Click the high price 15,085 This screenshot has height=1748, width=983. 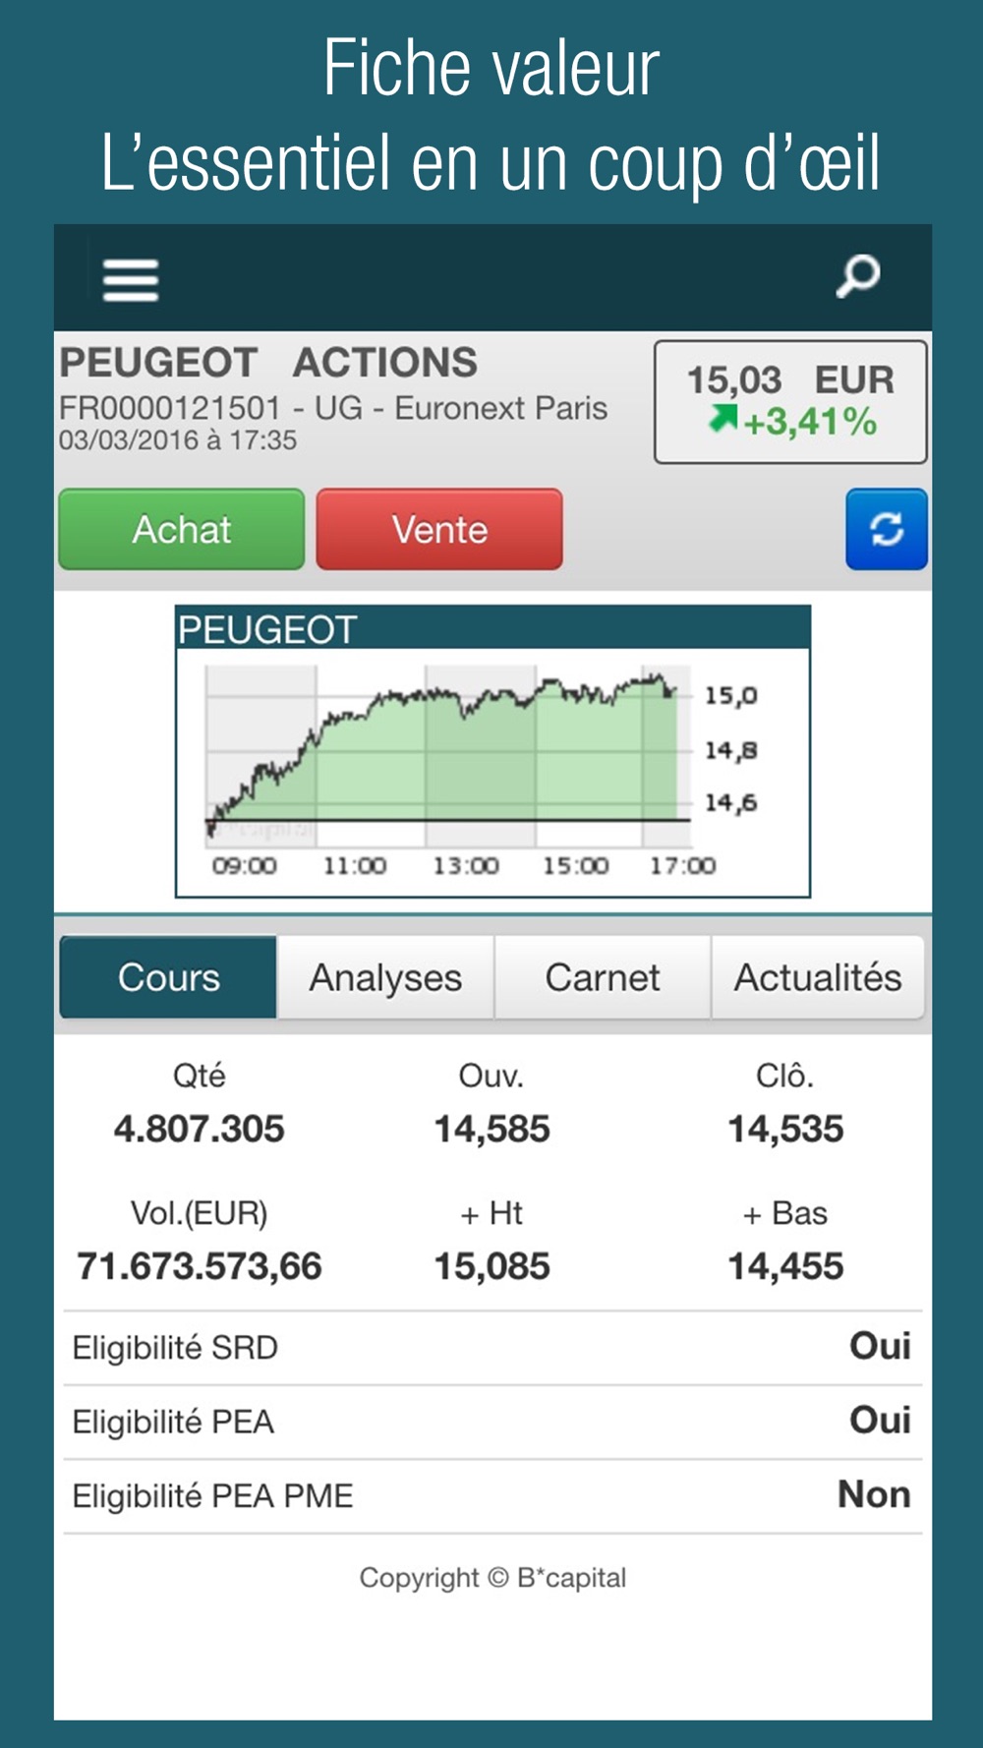[491, 1266]
